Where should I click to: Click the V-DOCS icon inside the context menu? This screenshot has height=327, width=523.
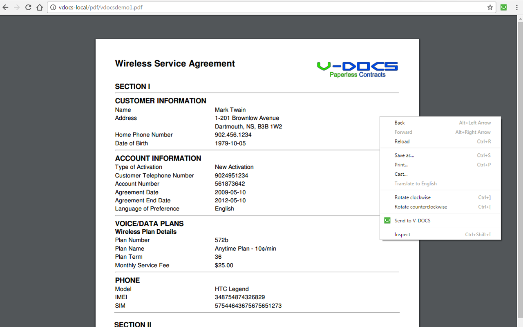point(387,220)
